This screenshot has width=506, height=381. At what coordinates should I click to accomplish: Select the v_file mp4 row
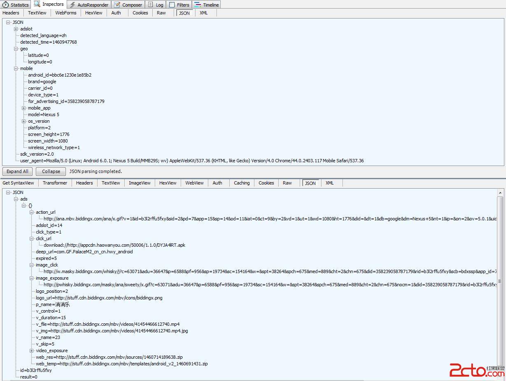(107, 324)
